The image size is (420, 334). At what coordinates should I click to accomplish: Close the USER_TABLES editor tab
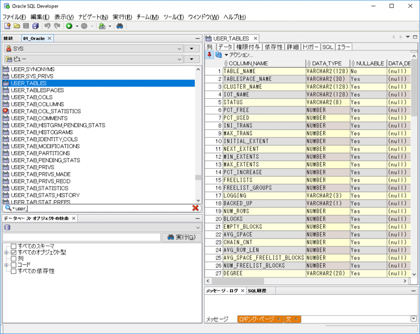point(256,39)
